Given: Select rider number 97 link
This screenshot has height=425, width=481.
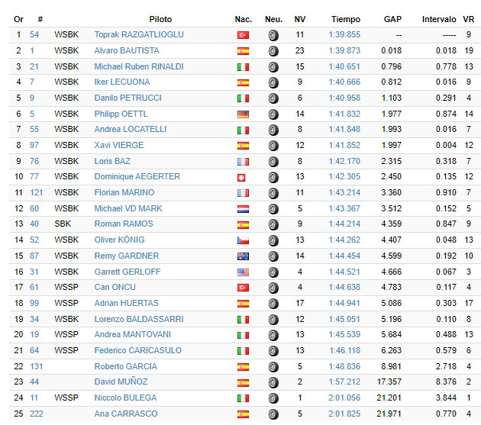Looking at the screenshot, I should (34, 145).
